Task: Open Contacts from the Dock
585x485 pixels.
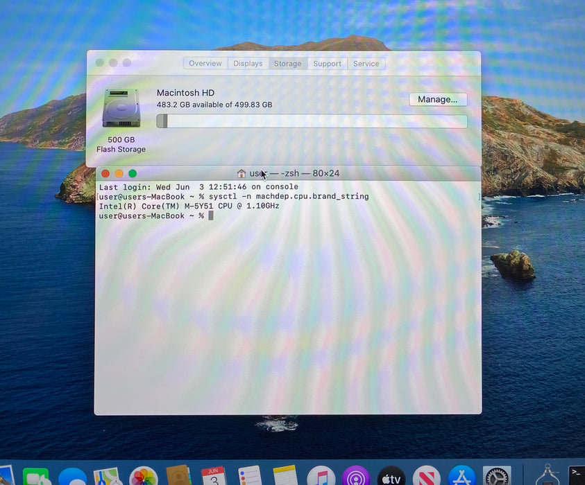Action: (179, 476)
